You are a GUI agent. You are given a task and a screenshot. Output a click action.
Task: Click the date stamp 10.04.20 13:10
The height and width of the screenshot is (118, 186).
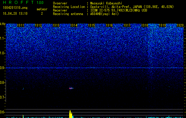15,14
